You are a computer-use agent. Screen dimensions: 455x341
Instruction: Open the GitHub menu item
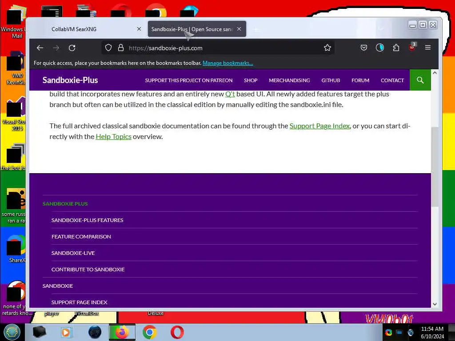pyautogui.click(x=331, y=80)
